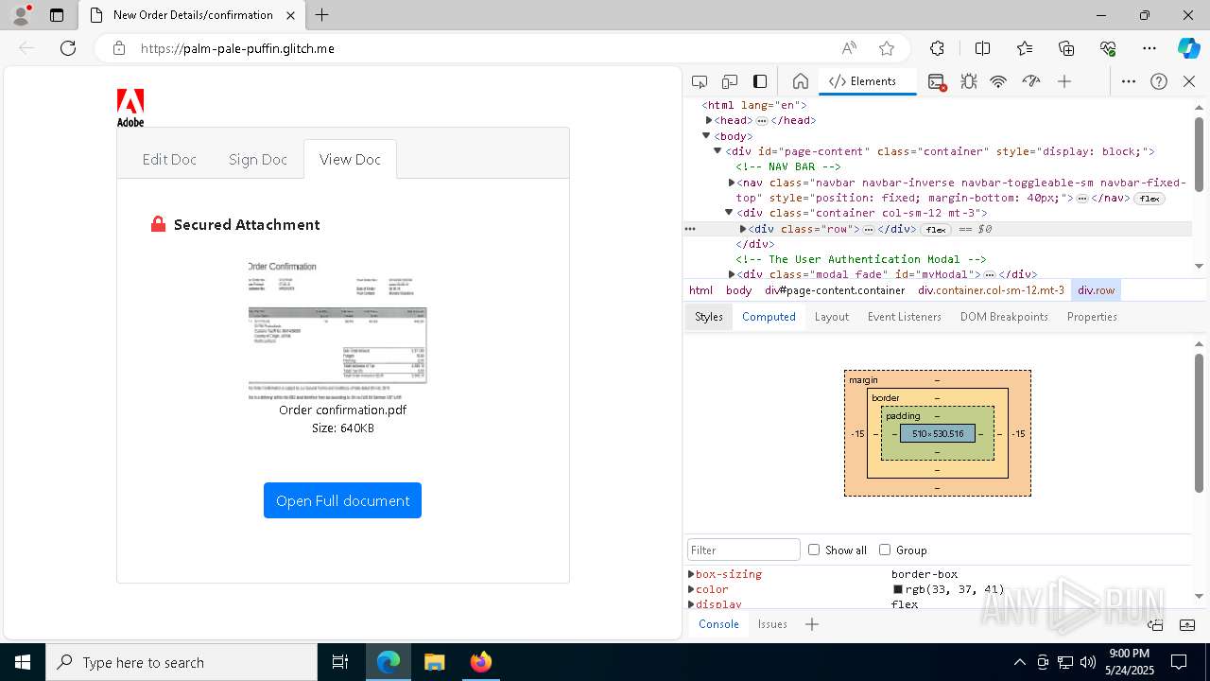This screenshot has width=1210, height=681.
Task: Select div#page-content.container in the breadcrumb
Action: pos(835,290)
